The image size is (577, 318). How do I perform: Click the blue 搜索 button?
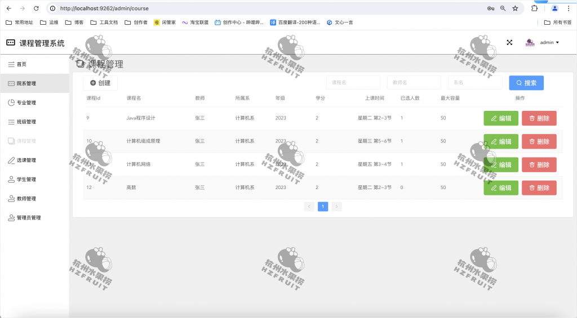tap(526, 83)
